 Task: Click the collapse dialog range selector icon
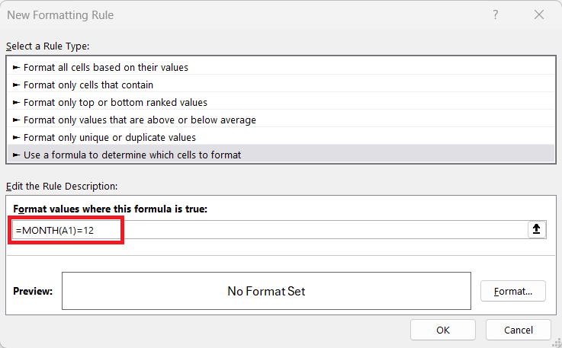(537, 229)
